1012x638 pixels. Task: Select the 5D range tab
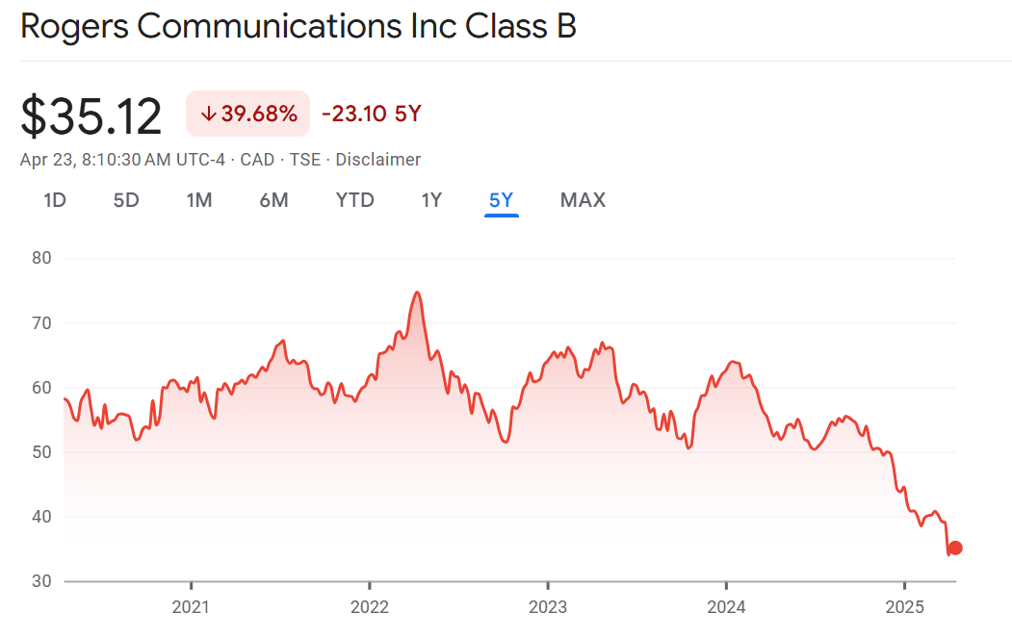click(126, 200)
